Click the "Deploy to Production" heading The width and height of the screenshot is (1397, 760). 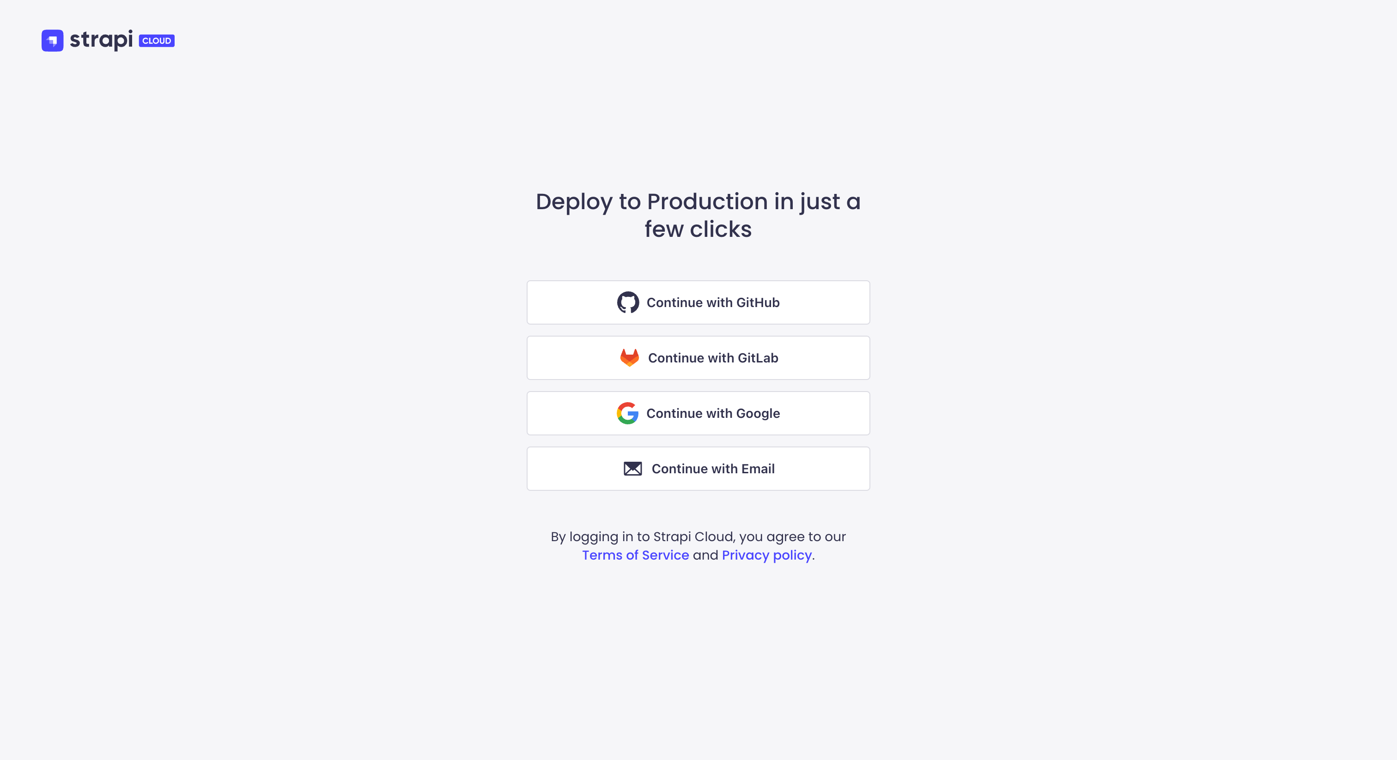pos(698,215)
